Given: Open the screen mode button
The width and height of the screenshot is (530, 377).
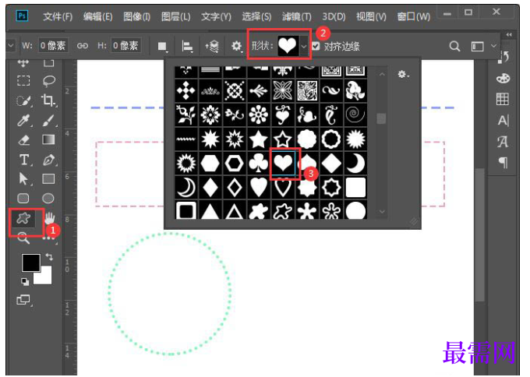Looking at the screenshot, I should point(23,300).
